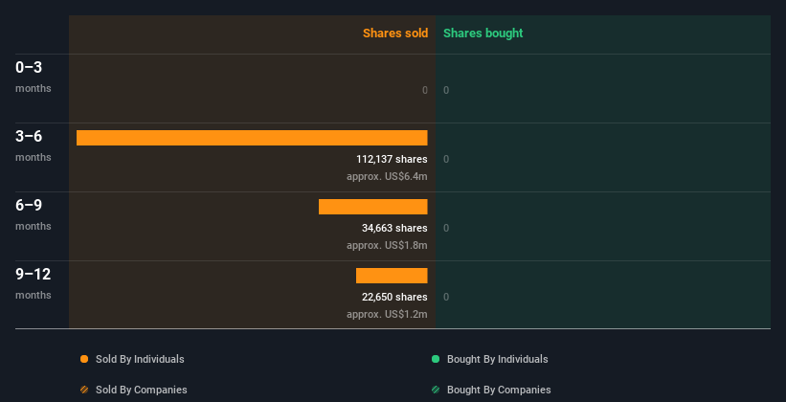This screenshot has width=786, height=402.
Task: Click the 0–3 months row label
Action: pos(34,77)
